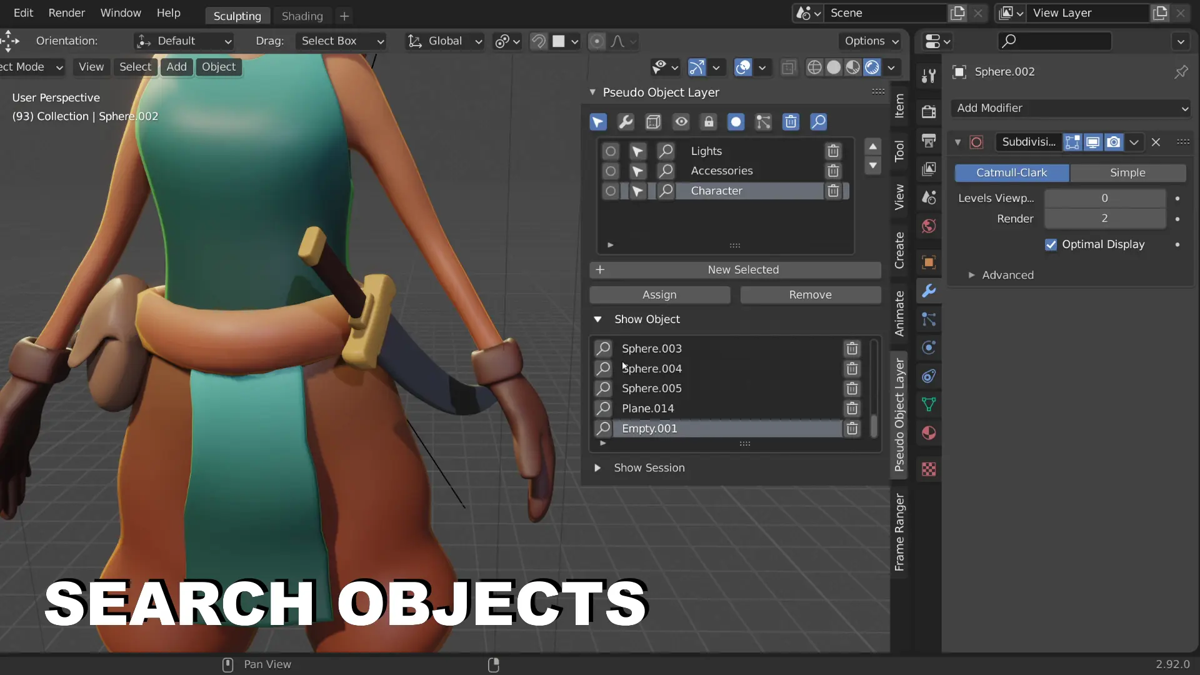Click the select-arrow icon on the Accessories layer
1200x675 pixels.
click(x=637, y=171)
